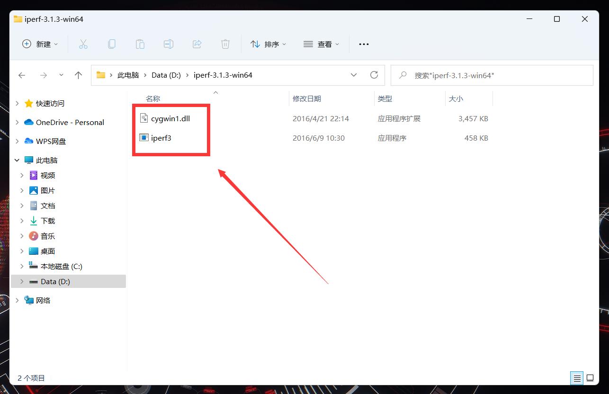Open the 新建 menu in the toolbar
This screenshot has width=609, height=394.
point(39,44)
